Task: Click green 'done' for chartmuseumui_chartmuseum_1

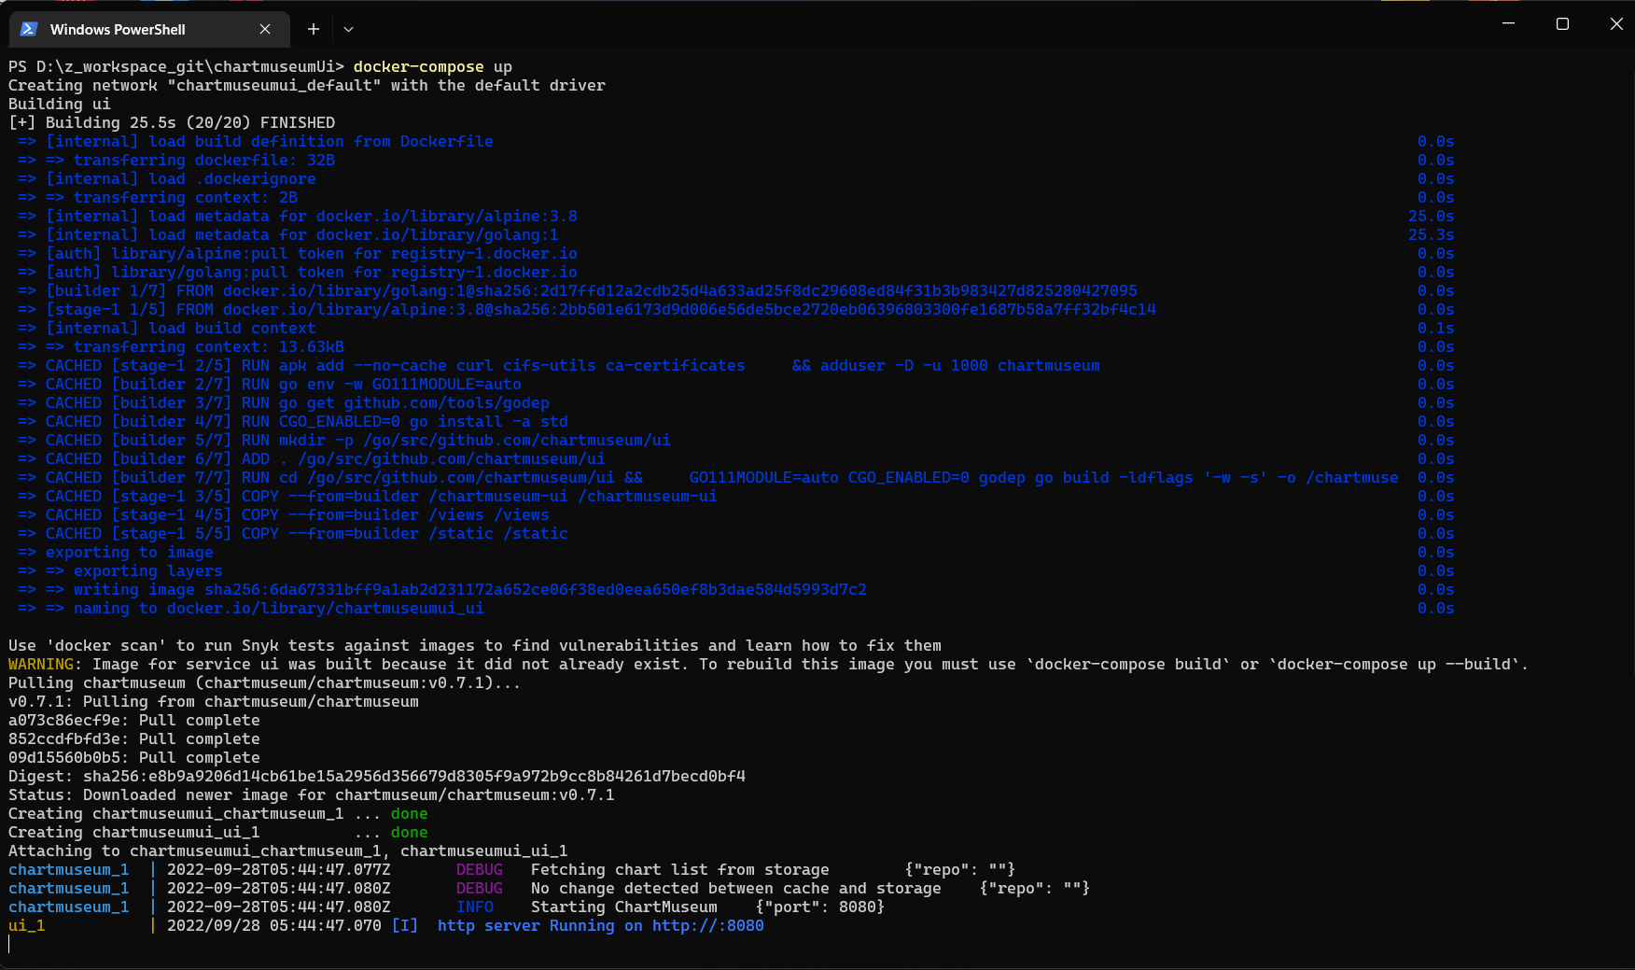Action: coord(410,813)
